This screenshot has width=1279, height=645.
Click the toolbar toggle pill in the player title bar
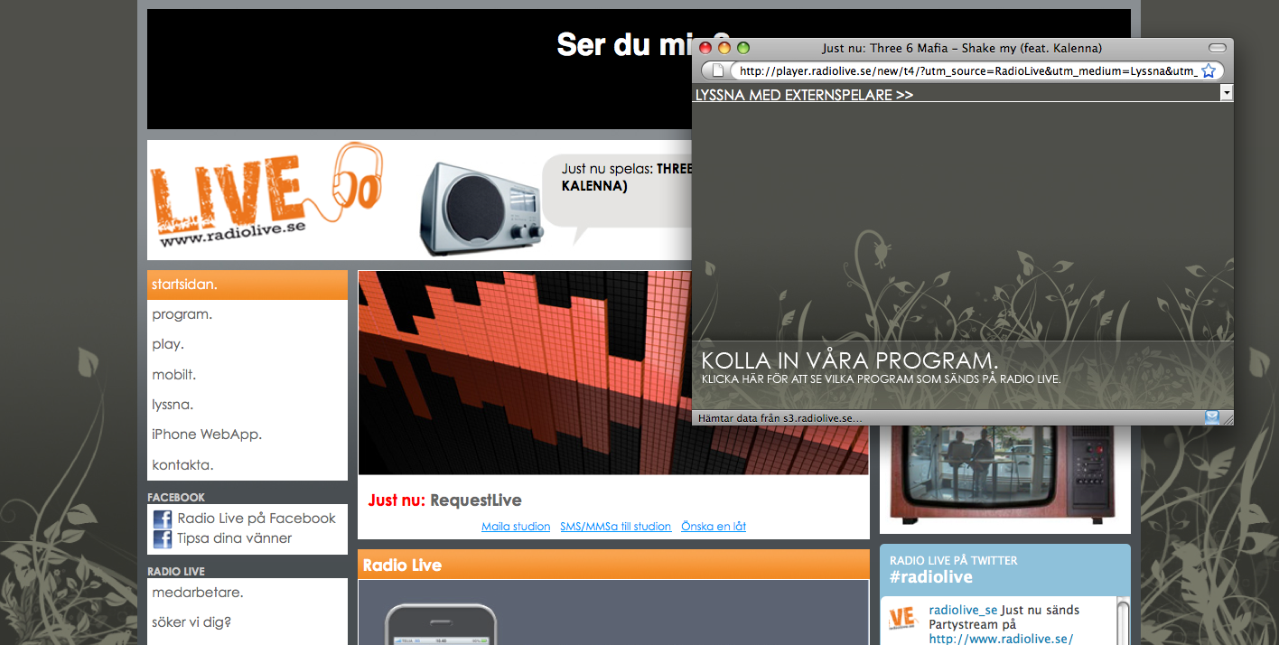[1218, 48]
